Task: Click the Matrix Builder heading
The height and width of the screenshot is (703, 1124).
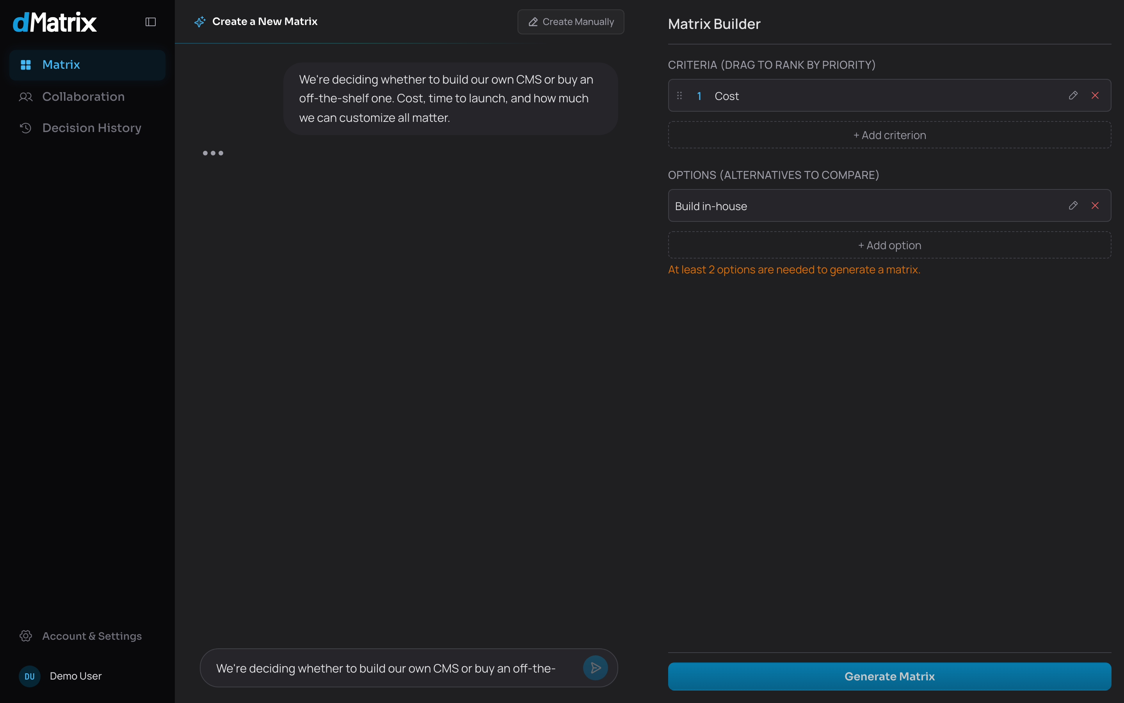Action: pos(714,24)
